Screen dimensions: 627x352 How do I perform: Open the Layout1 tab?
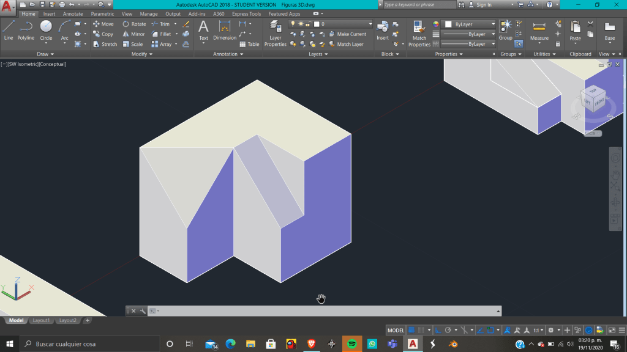click(x=41, y=320)
